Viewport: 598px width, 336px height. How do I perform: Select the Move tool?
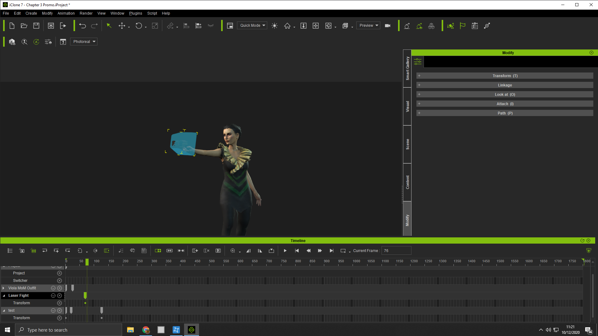(x=122, y=26)
